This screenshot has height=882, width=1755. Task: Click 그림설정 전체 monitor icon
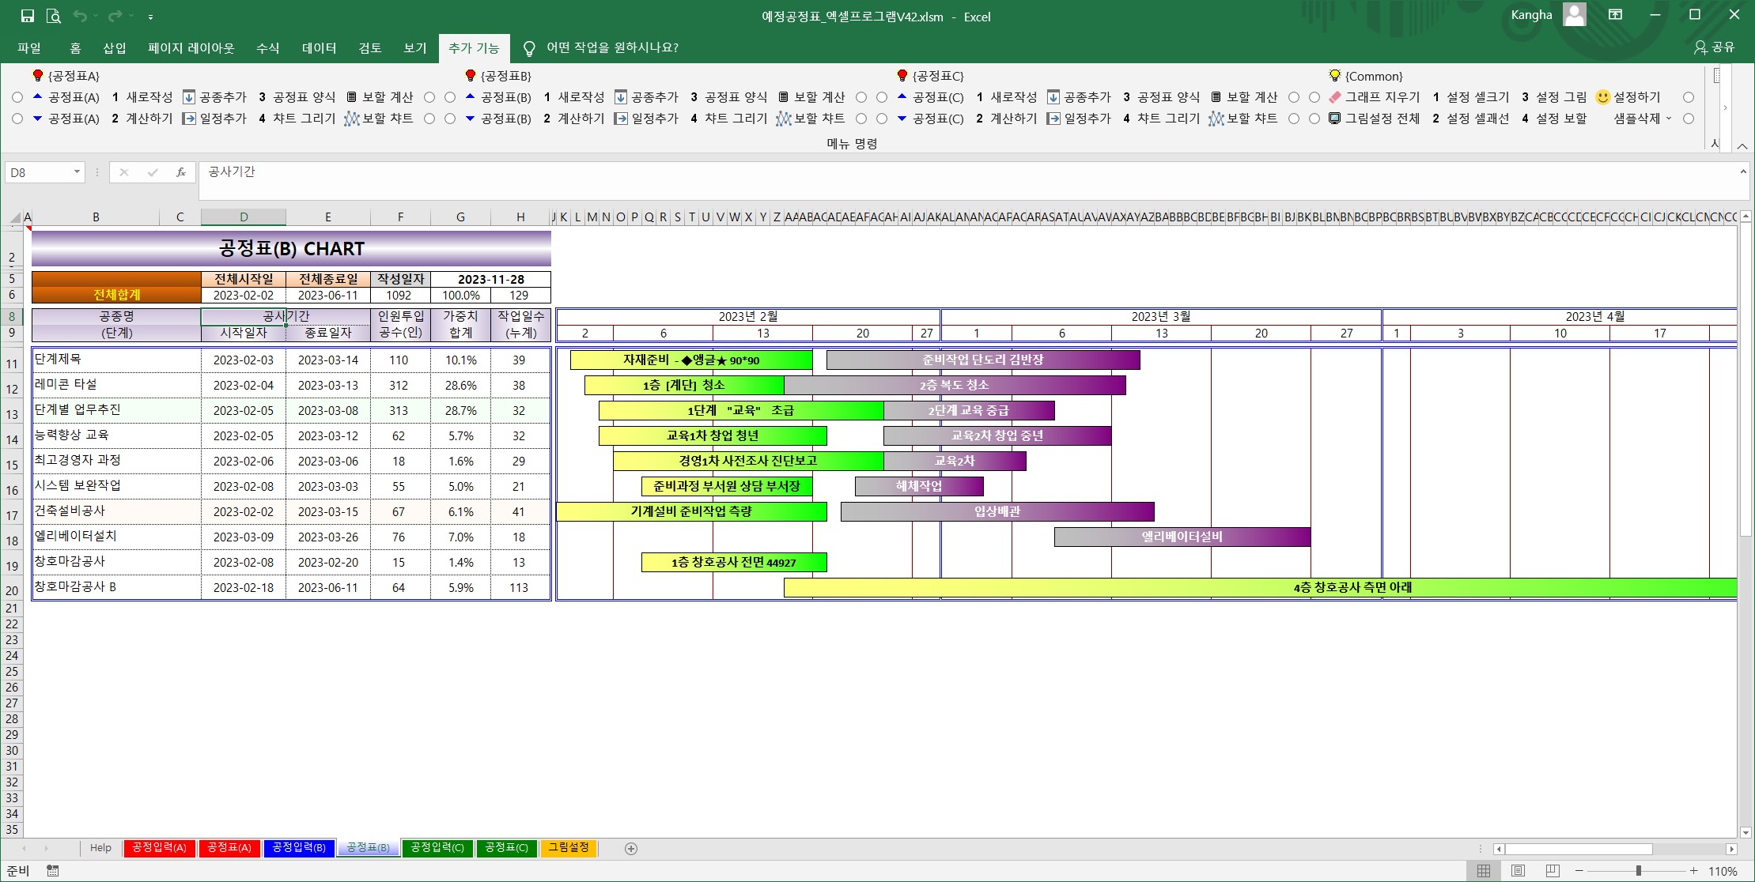[1335, 119]
